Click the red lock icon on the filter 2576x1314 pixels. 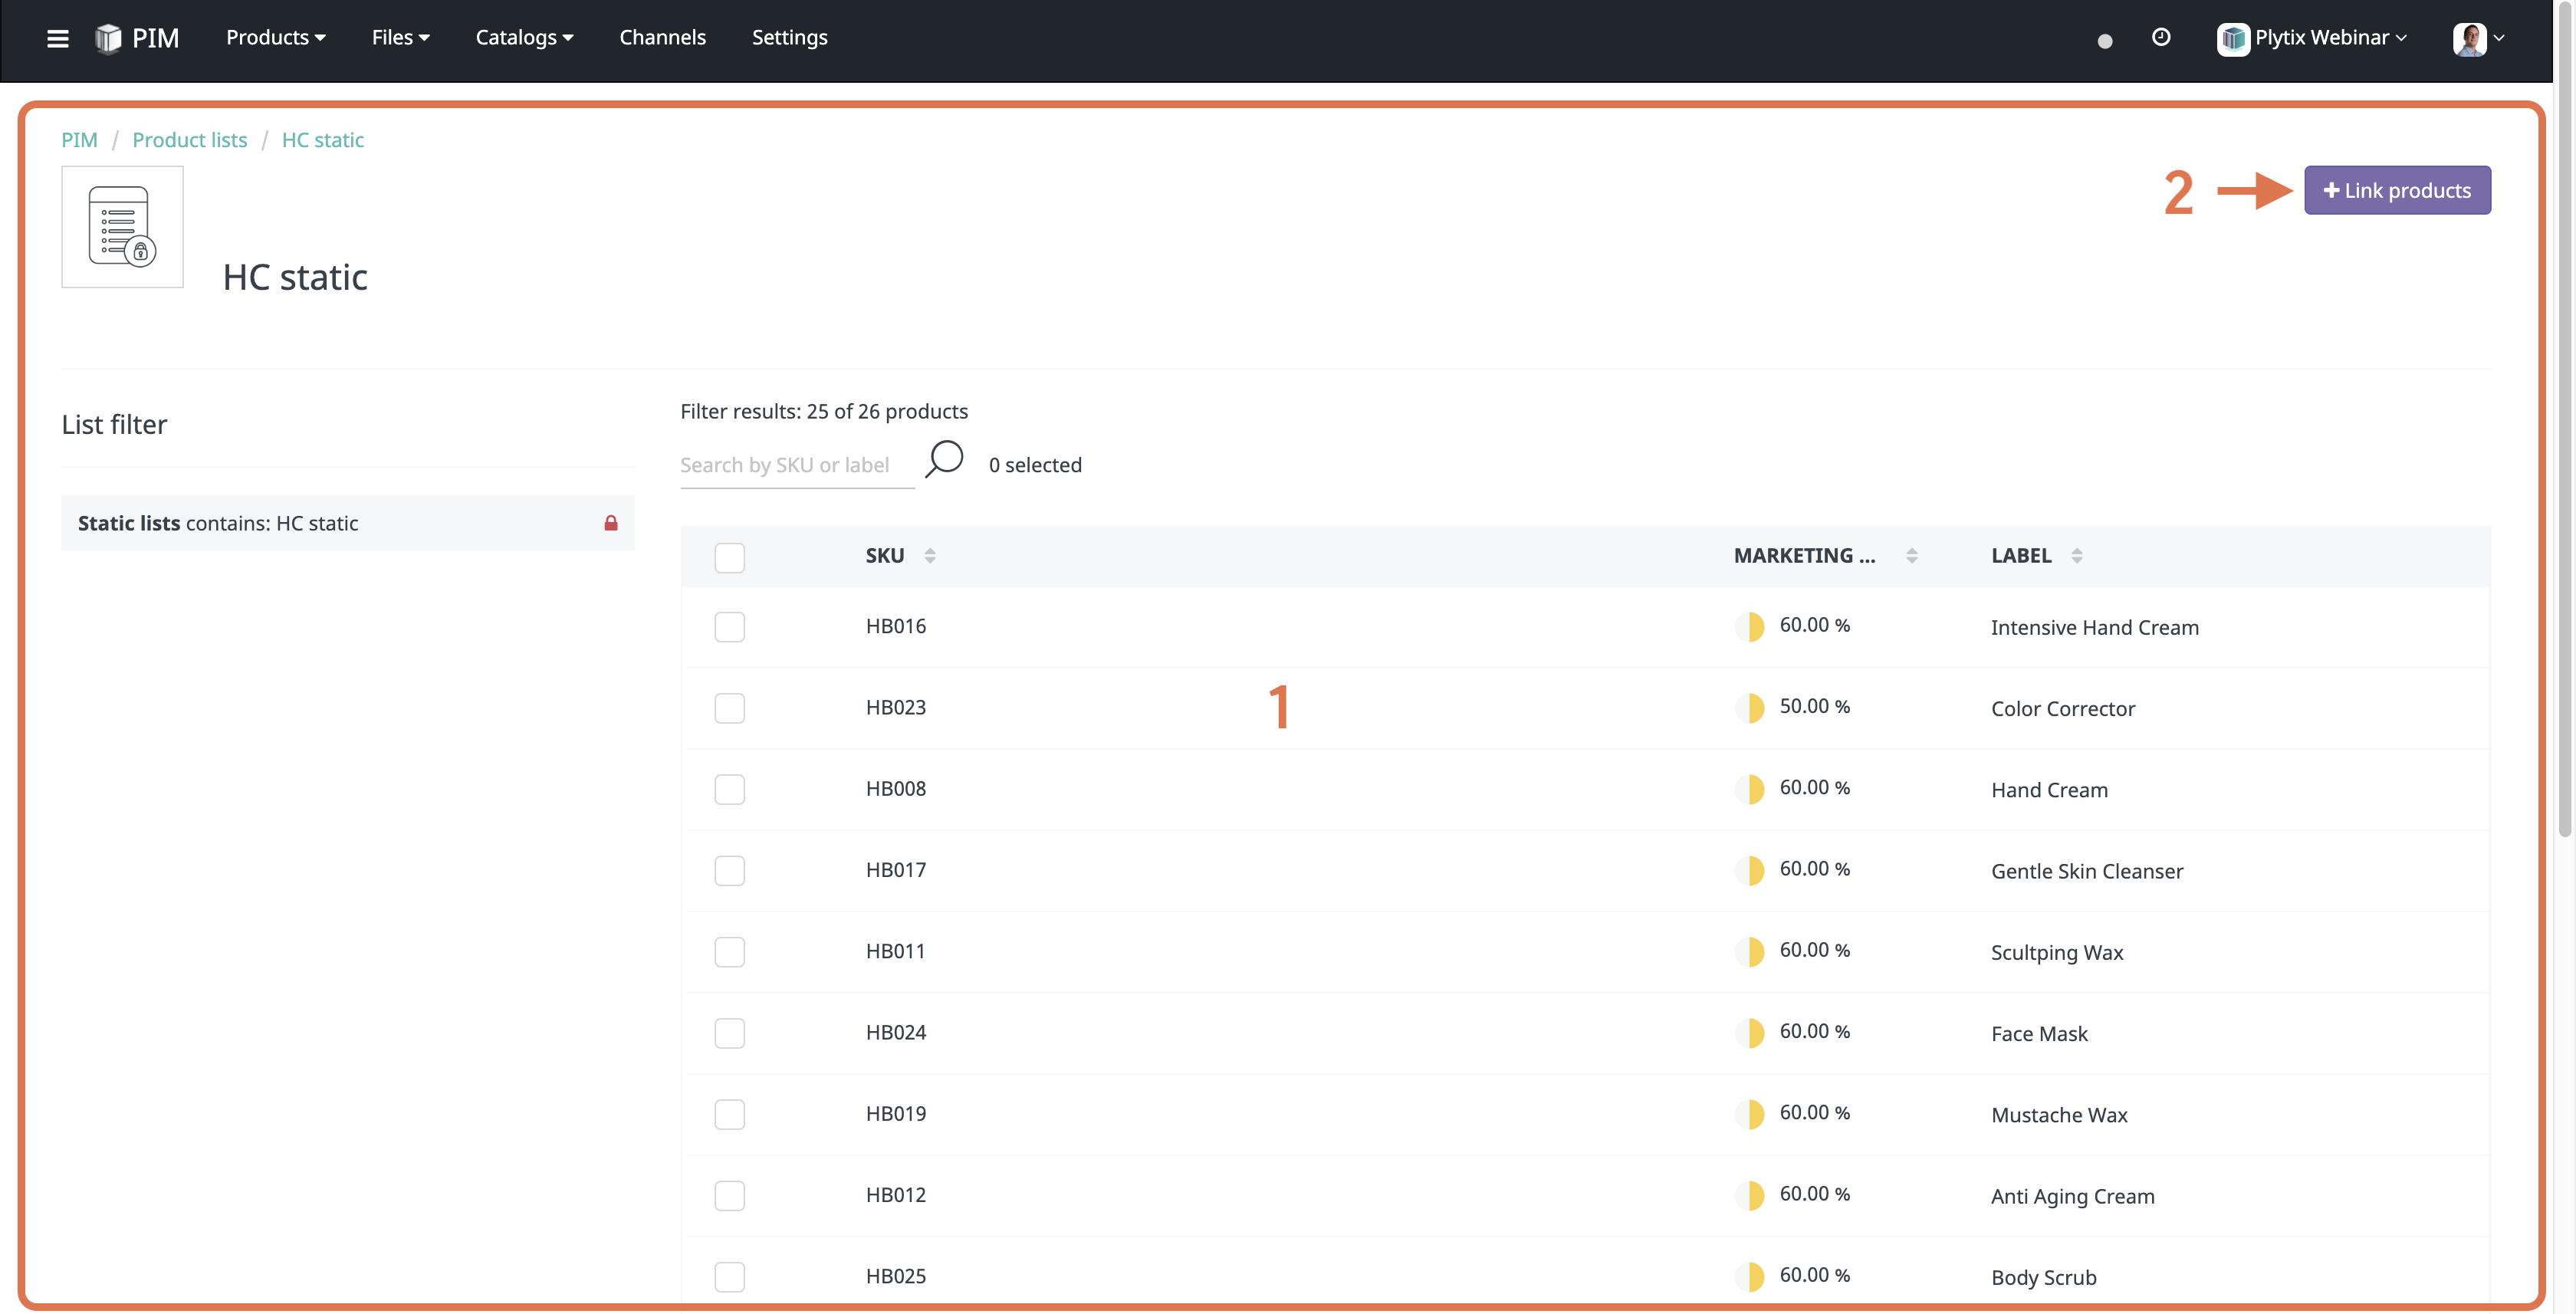pyautogui.click(x=610, y=523)
